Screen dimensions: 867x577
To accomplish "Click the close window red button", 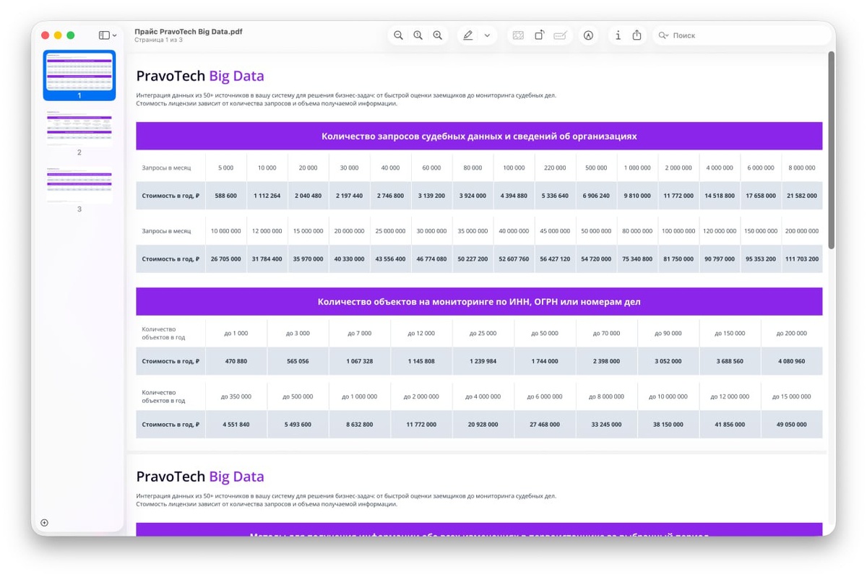I will (45, 35).
